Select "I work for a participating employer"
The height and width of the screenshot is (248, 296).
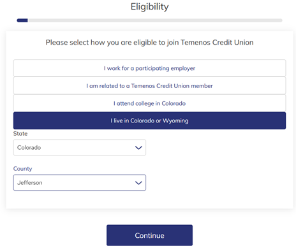coord(149,68)
